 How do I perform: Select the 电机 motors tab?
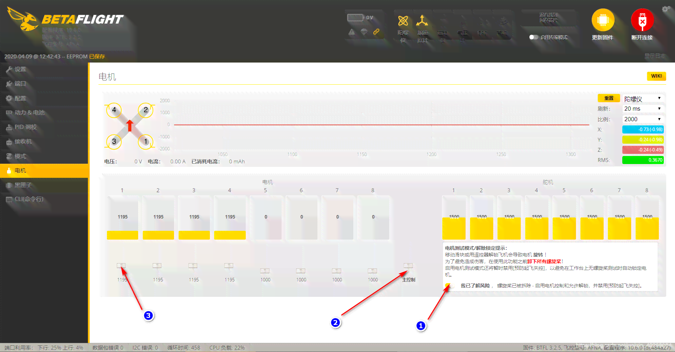click(x=44, y=170)
